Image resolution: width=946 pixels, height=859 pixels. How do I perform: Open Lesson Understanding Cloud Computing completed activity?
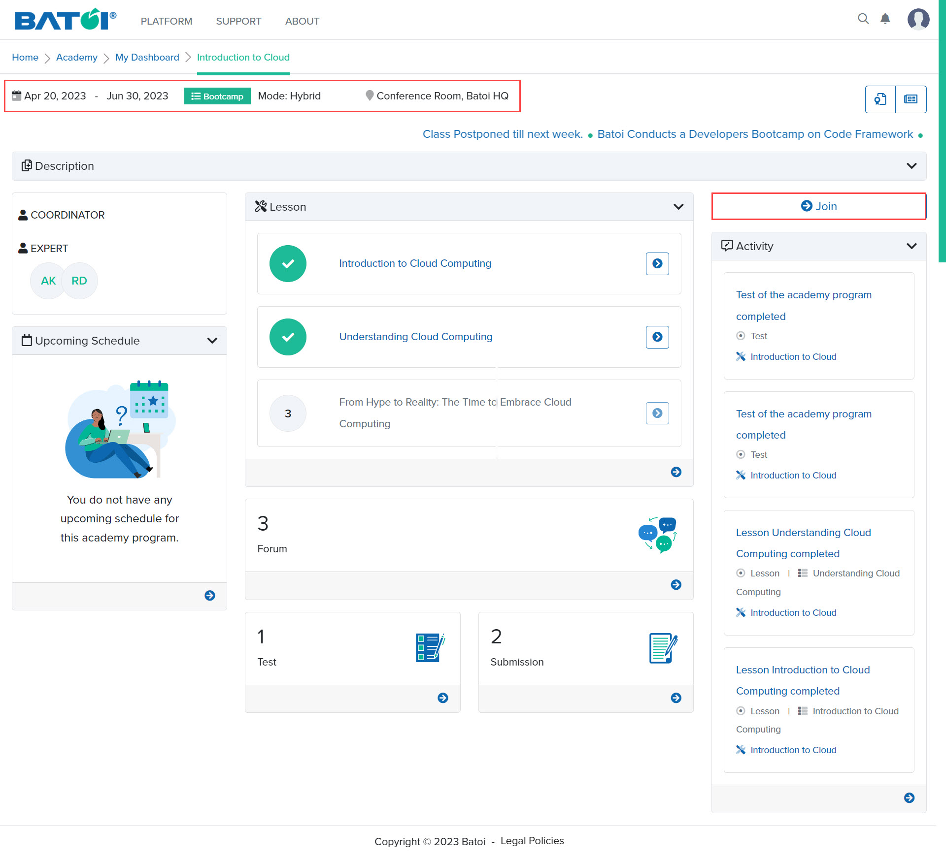(x=803, y=543)
